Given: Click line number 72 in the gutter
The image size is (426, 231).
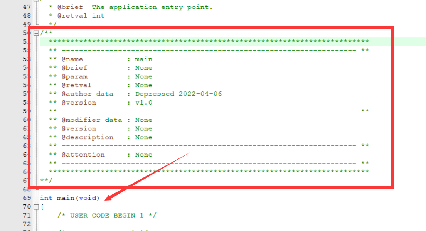Looking at the screenshot, I should click(x=27, y=224).
